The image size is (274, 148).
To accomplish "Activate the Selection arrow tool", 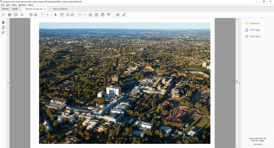I will pyautogui.click(x=55, y=15).
